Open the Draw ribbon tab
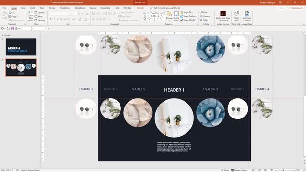 pyautogui.click(x=42, y=8)
